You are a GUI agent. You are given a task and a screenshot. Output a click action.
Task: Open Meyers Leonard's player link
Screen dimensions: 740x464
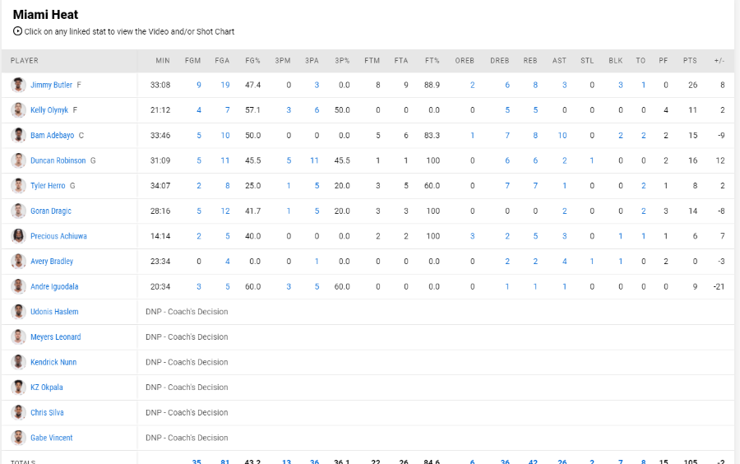(x=56, y=337)
